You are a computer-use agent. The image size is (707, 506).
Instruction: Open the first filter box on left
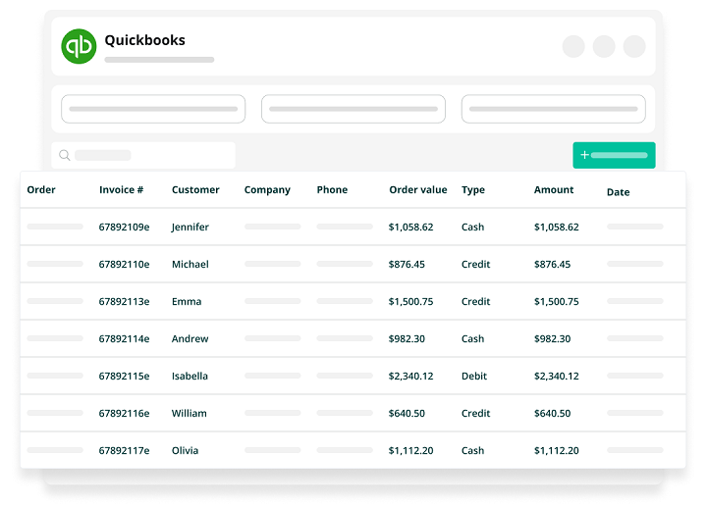click(153, 109)
